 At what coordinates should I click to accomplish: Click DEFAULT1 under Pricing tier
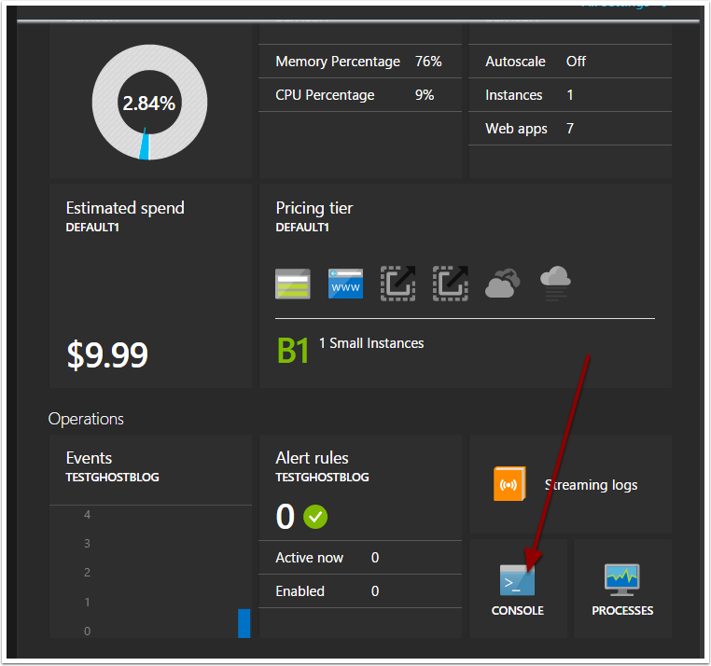(302, 228)
